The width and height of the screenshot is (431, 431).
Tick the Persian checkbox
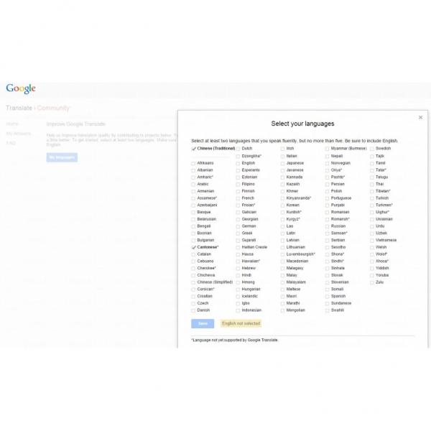[327, 185]
